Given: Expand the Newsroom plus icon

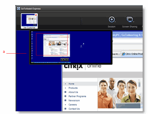Looking at the screenshot, I should pyautogui.click(x=65, y=100).
